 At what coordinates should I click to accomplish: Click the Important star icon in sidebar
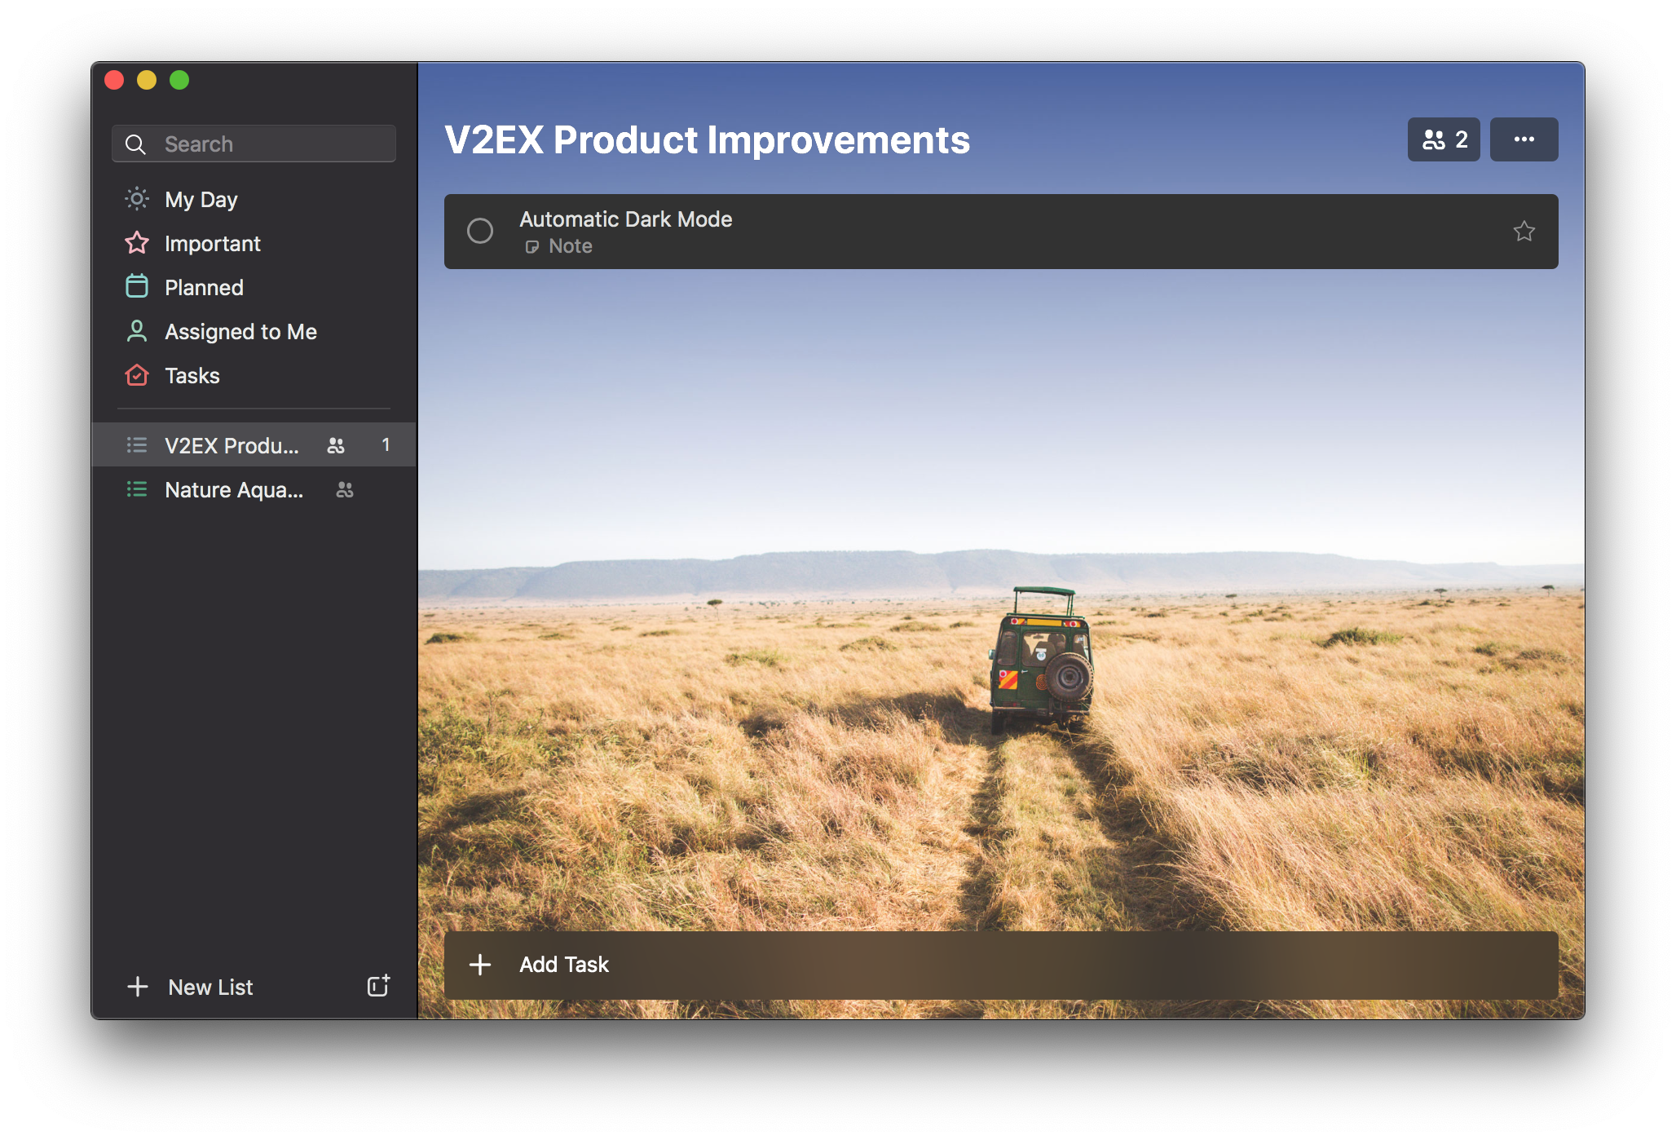137,243
